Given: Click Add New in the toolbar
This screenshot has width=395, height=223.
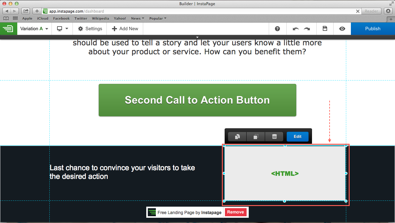Looking at the screenshot, I should coord(125,29).
